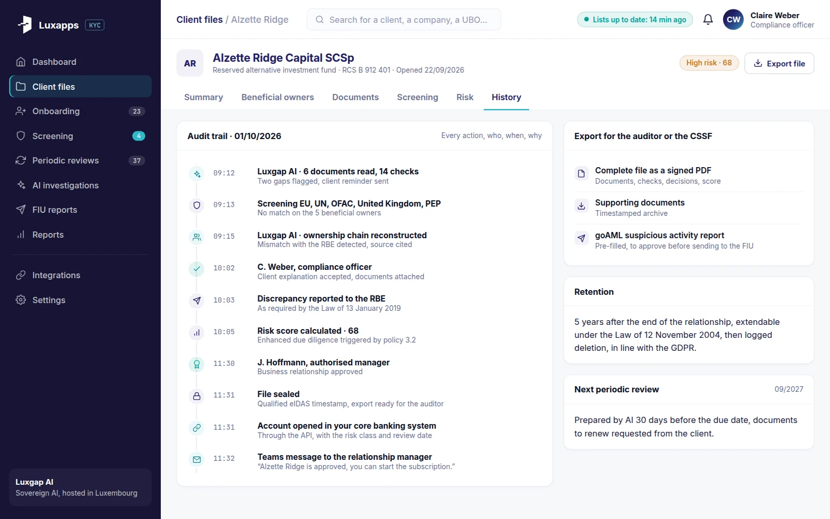
Task: Switch to the Documents tab
Action: pos(355,97)
